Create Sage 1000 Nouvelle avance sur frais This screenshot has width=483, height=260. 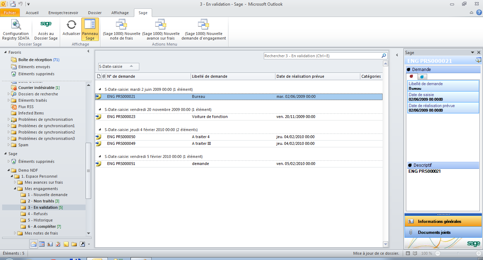coord(161,30)
